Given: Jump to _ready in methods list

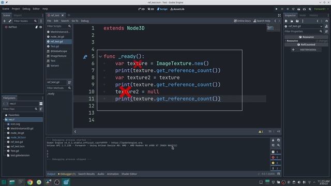Looking at the screenshot, I should pyautogui.click(x=51, y=94).
